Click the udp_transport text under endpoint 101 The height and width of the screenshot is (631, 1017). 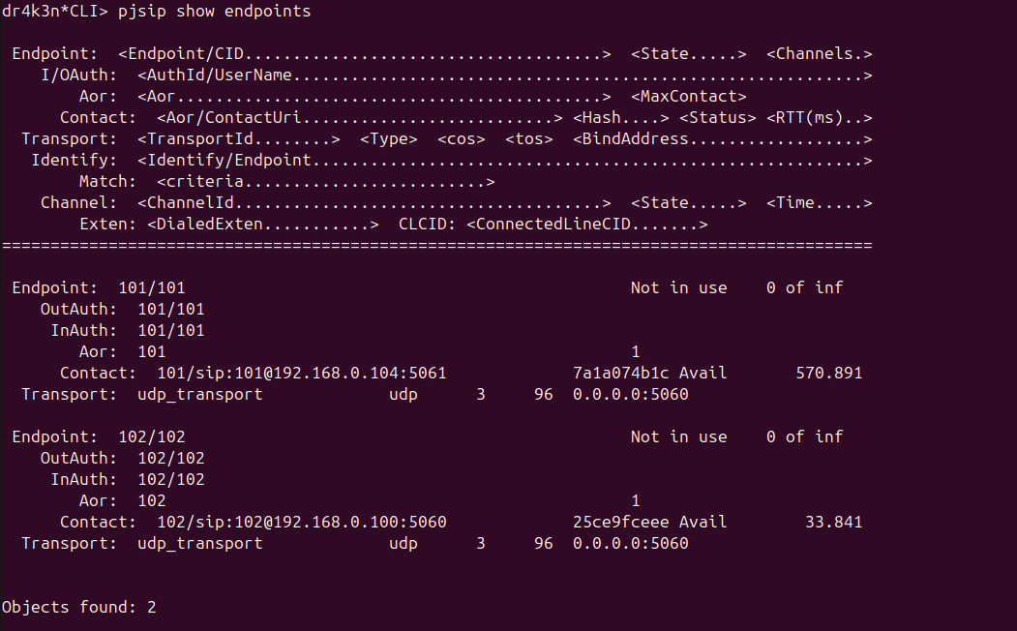point(199,395)
